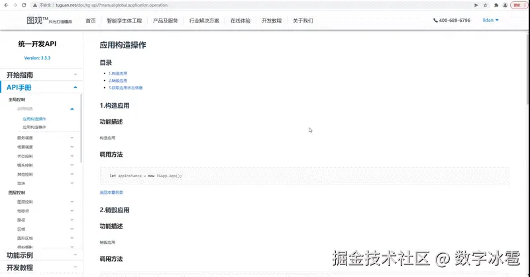Bookmark this page with the star icon
Viewport: 530px width, 277px height.
[486, 5]
